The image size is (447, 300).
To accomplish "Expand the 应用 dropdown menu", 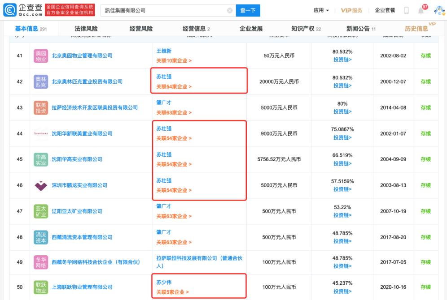I will click(321, 10).
